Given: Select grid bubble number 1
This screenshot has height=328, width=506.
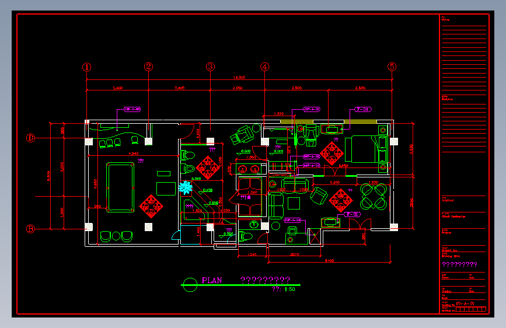Looking at the screenshot, I should pos(86,67).
